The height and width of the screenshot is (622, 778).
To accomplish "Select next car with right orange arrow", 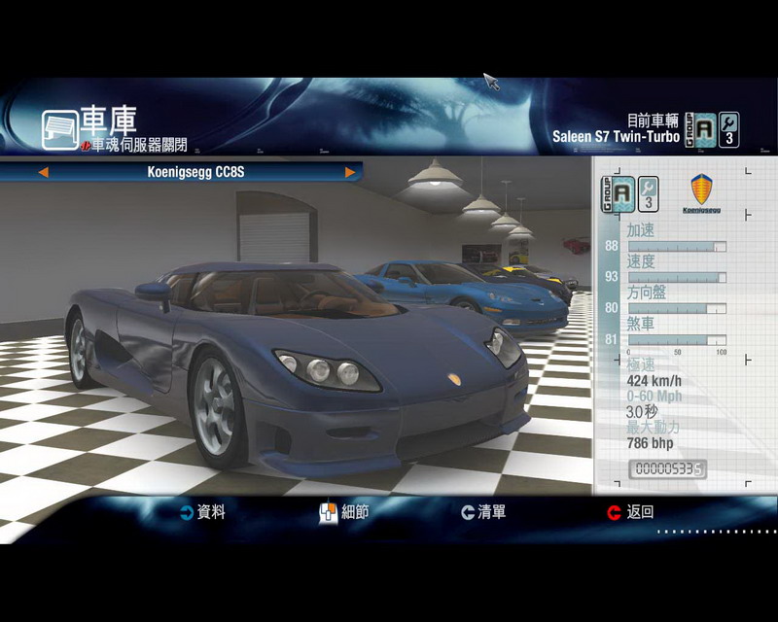I will coord(350,173).
